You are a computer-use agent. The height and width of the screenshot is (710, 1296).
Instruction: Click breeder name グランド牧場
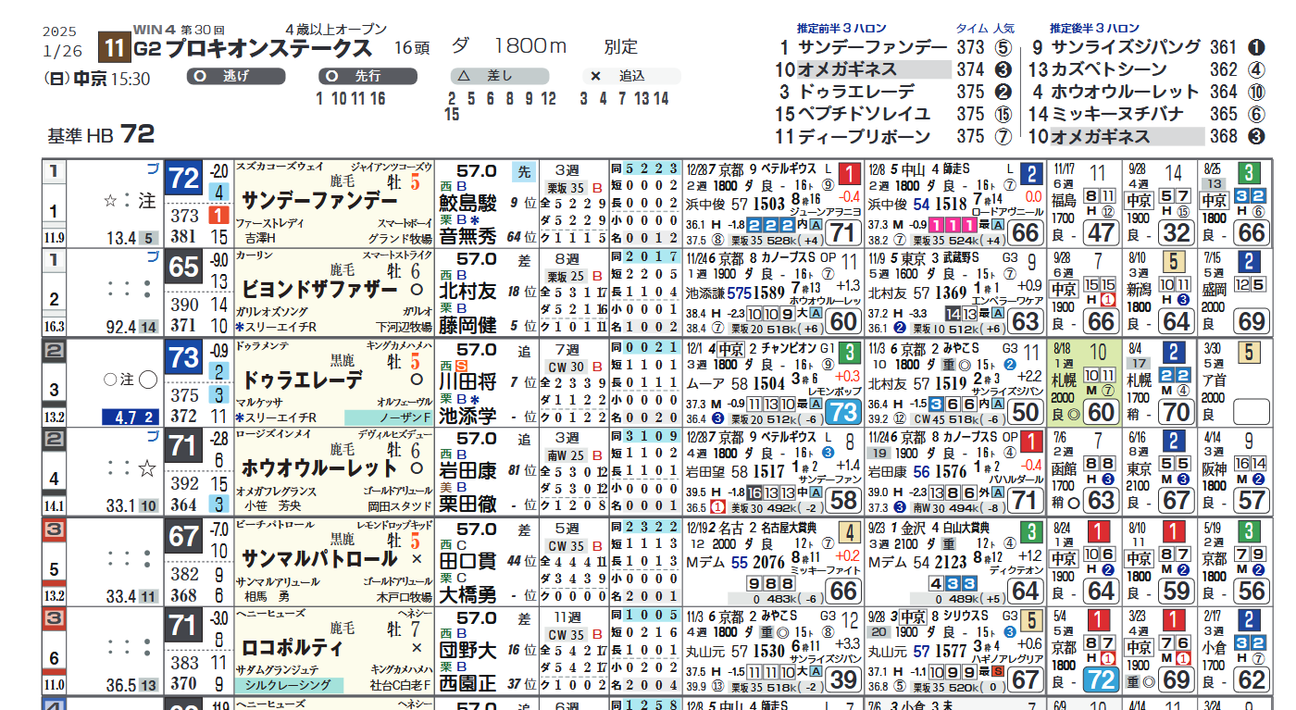401,238
